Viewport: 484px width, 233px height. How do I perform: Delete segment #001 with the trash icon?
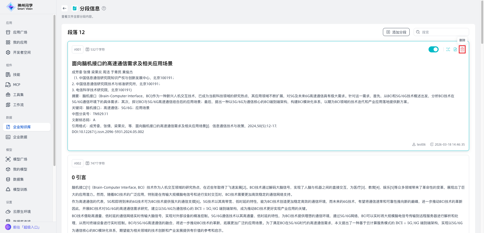tap(462, 49)
